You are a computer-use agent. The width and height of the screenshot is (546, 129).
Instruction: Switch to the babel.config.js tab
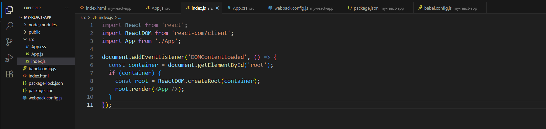click(450, 8)
